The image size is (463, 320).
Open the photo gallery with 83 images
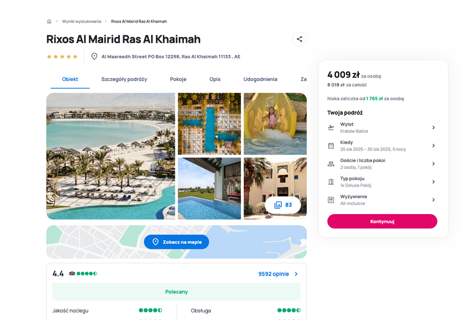[x=283, y=205]
